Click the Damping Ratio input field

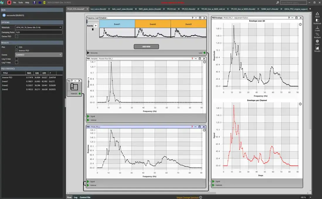39,32
